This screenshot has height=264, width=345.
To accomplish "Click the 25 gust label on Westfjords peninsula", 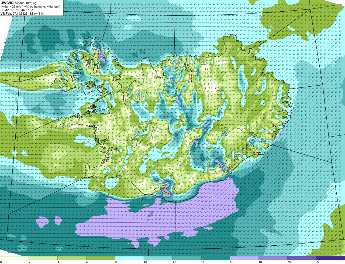I will (x=80, y=67).
